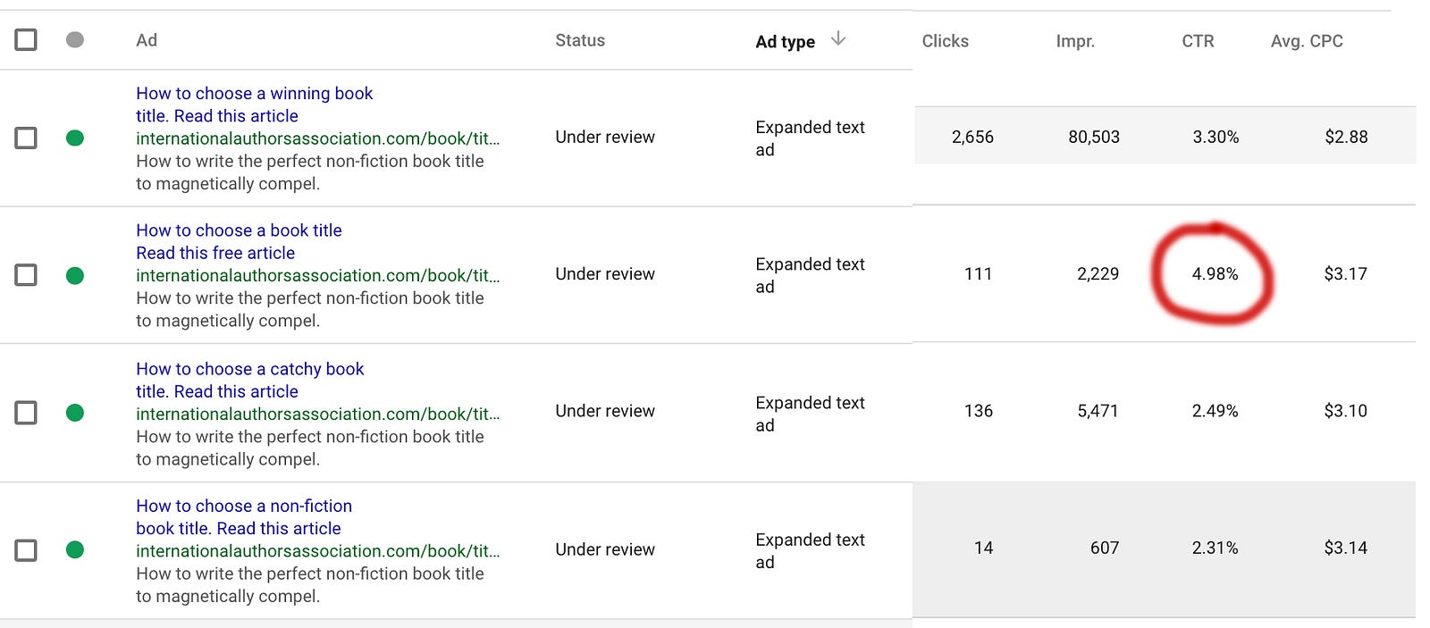Click green status dot of catchy book ad

pyautogui.click(x=75, y=412)
